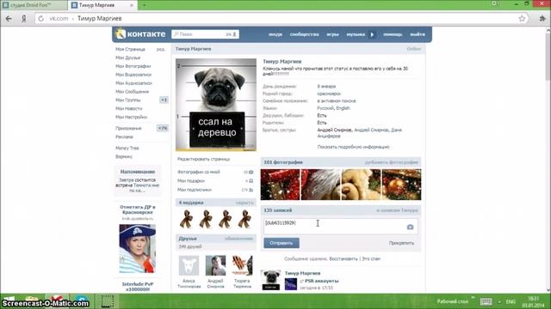Open the Santa beard photo thumbnail

320,185
